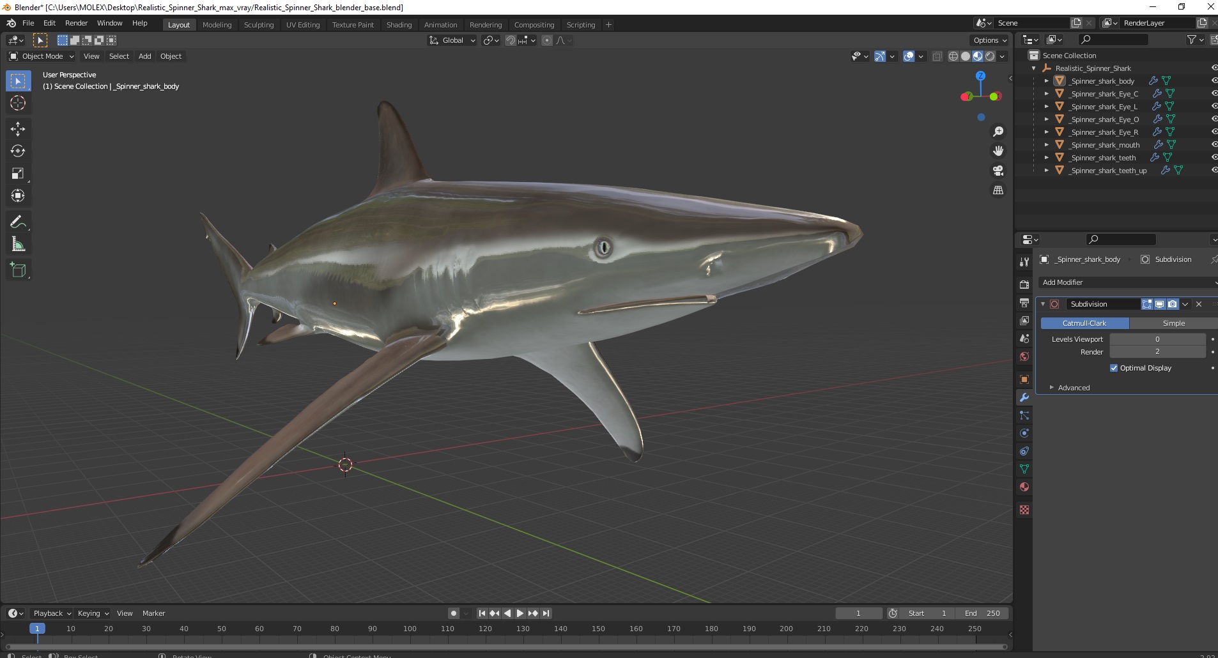Select the Annotate tool
The image size is (1218, 658).
(x=18, y=222)
